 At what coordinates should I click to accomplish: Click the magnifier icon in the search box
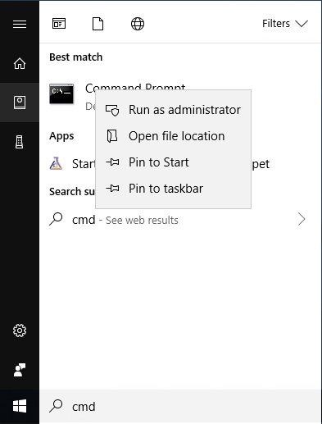pos(56,406)
